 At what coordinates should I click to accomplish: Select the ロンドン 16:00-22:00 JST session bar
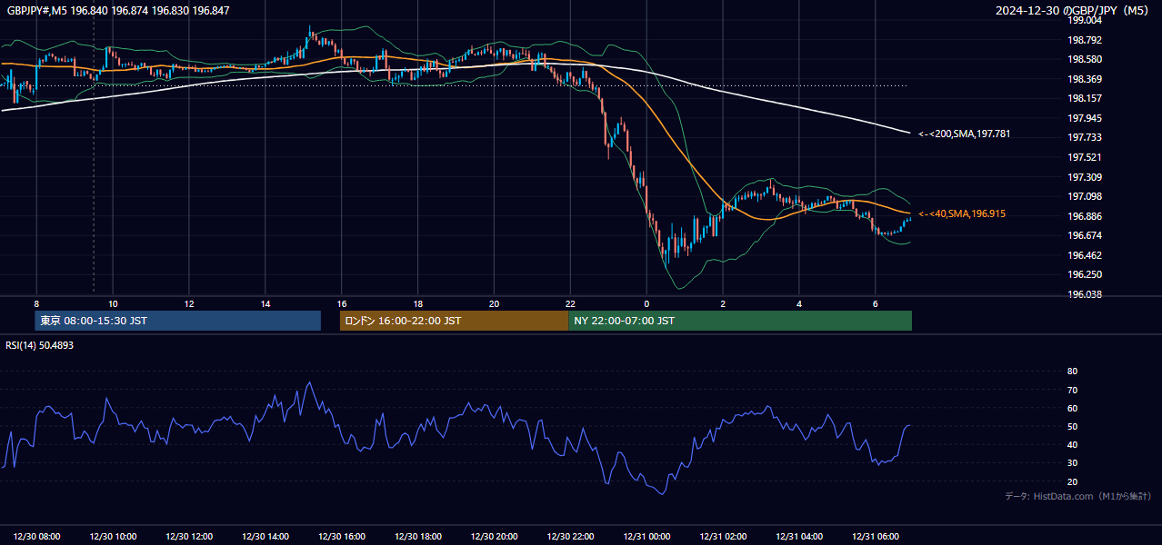(x=454, y=321)
